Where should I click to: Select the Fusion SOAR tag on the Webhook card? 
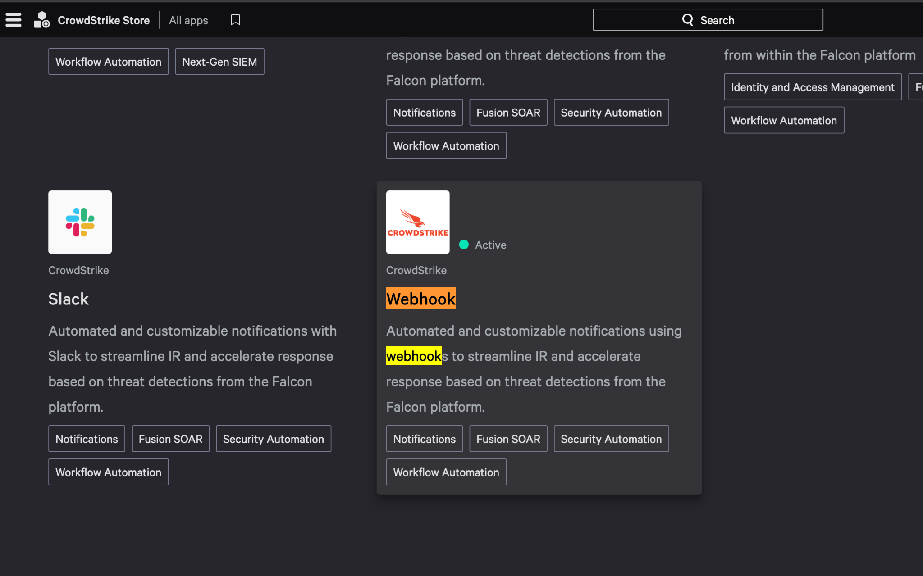[508, 438]
